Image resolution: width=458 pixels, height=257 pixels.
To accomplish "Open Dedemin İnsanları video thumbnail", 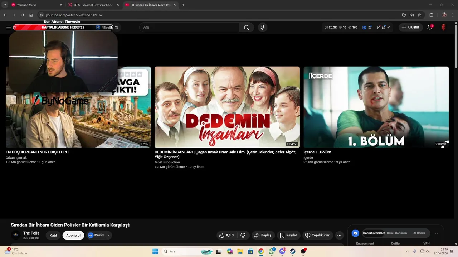I will click(227, 107).
